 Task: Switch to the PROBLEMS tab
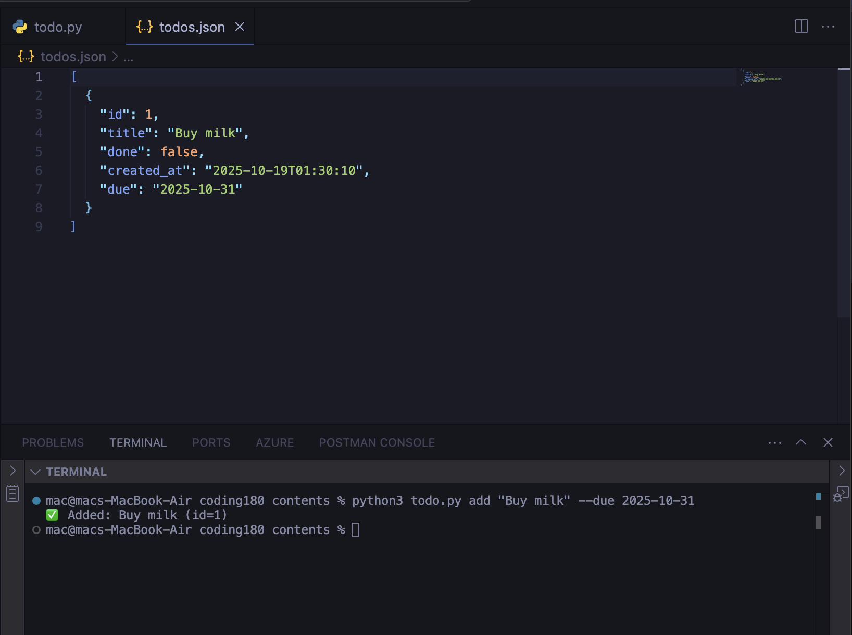coord(52,442)
